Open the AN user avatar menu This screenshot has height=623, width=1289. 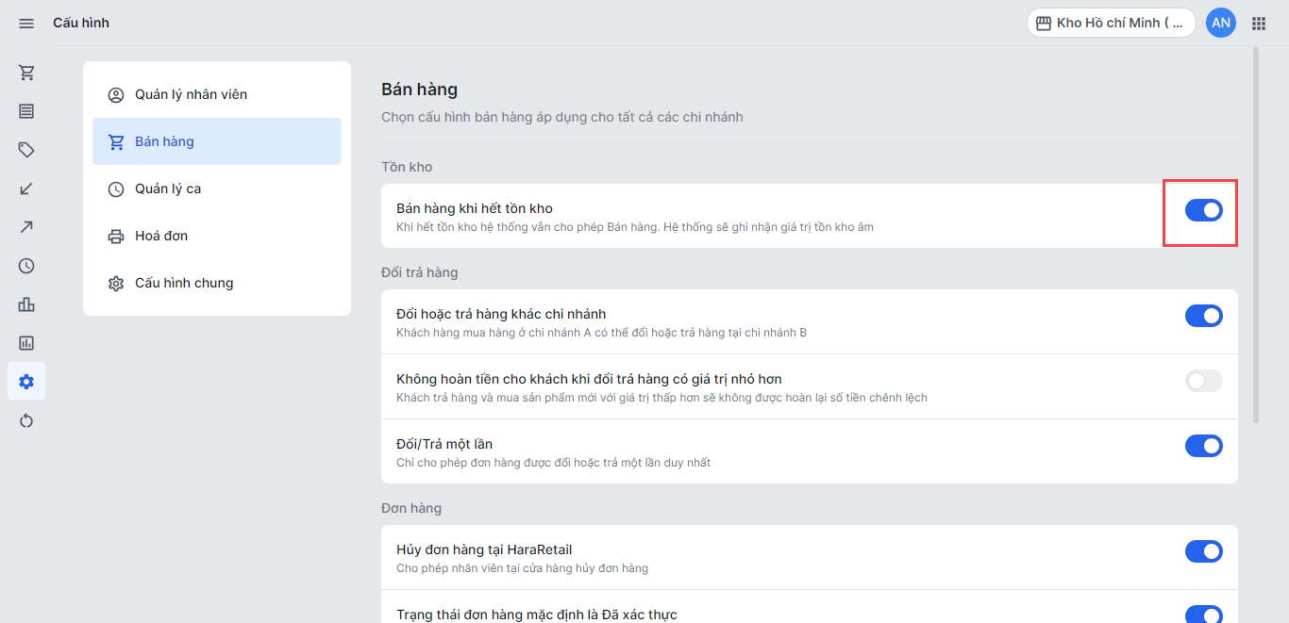tap(1221, 23)
